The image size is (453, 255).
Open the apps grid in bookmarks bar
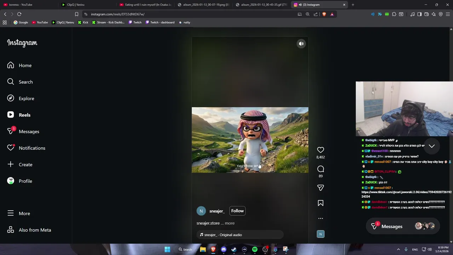(x=5, y=22)
